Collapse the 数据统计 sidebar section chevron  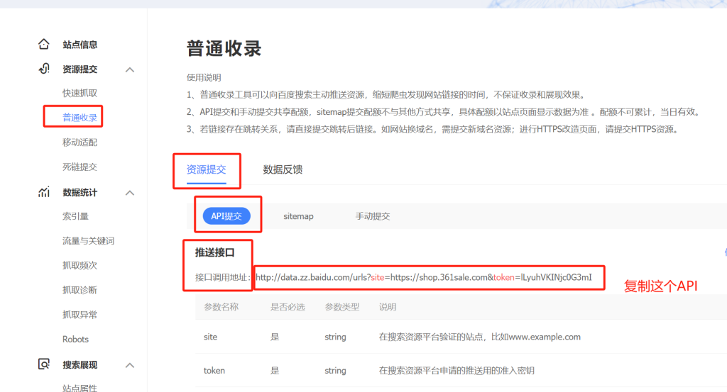pos(130,193)
